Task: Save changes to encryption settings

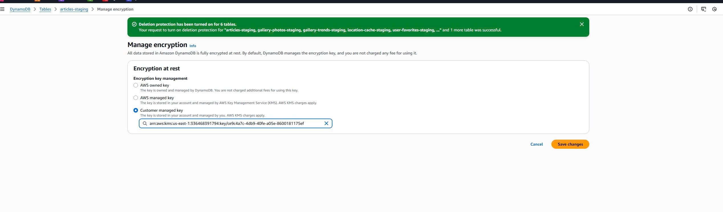Action: (x=570, y=144)
